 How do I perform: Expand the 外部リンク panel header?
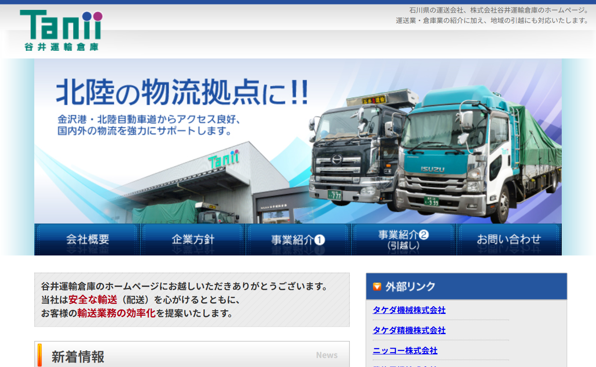tap(466, 286)
